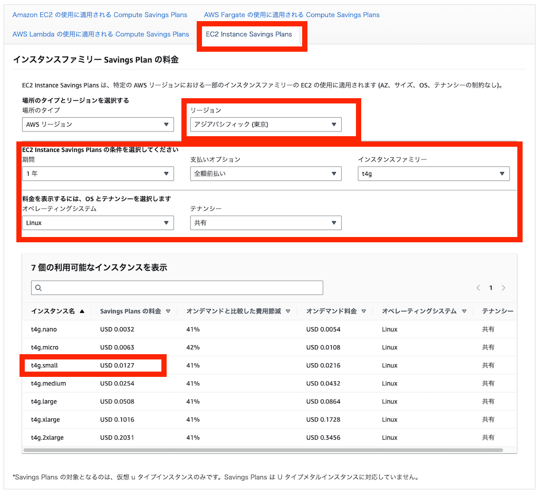540x493 pixels.
Task: Select the t4g.nano instance name
Action: coord(44,329)
